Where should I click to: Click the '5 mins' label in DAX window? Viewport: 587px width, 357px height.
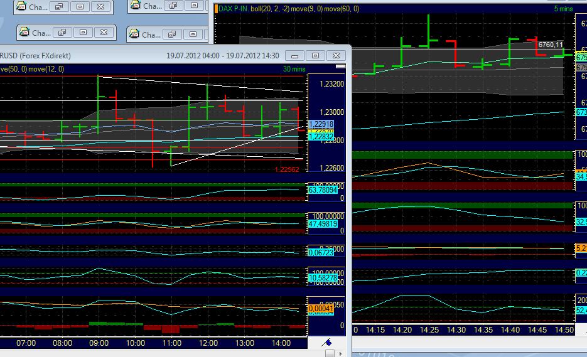click(x=563, y=9)
